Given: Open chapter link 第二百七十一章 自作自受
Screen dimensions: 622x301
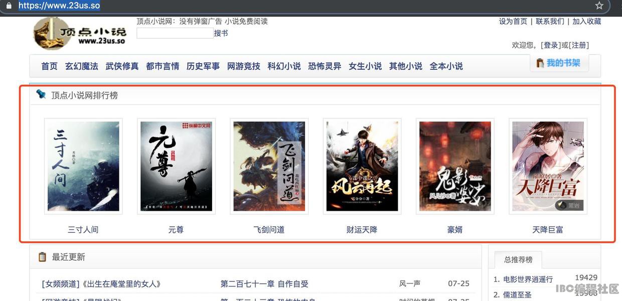Looking at the screenshot, I should tap(264, 284).
